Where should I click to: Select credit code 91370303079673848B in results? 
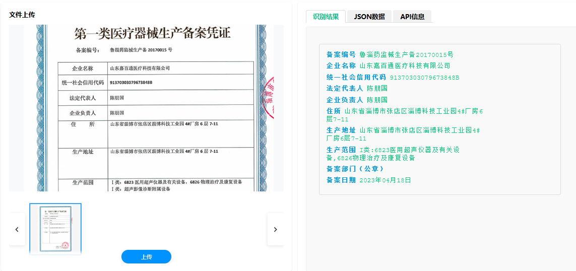424,78
